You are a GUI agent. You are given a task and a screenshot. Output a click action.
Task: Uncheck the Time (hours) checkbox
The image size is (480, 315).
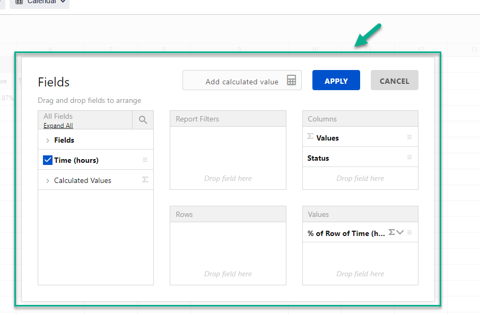pyautogui.click(x=48, y=160)
